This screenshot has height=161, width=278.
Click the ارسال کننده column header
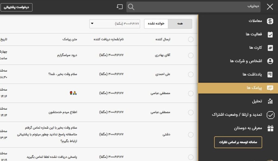(x=163, y=39)
